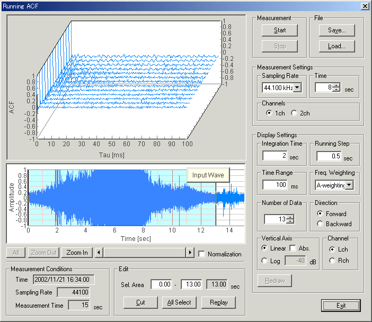Click the All view button
372x322 pixels.
(16, 253)
